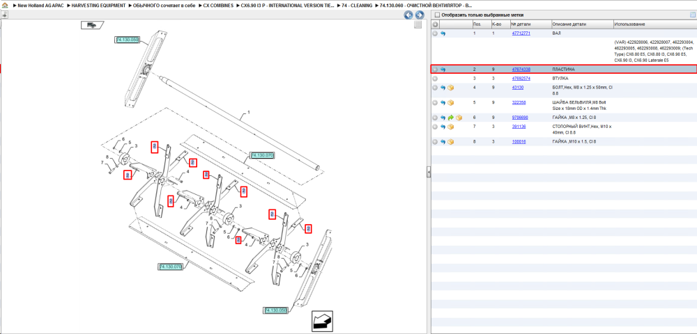Click the small icon at the parts panel's top-right

click(x=692, y=15)
